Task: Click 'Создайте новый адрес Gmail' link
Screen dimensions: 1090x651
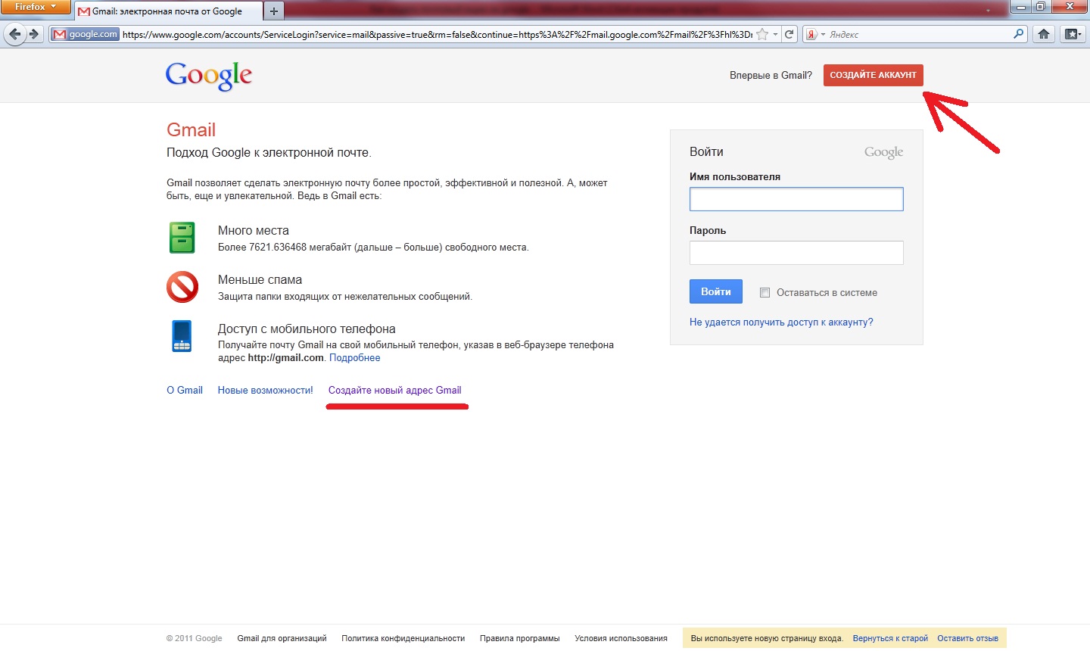Action: (x=394, y=390)
